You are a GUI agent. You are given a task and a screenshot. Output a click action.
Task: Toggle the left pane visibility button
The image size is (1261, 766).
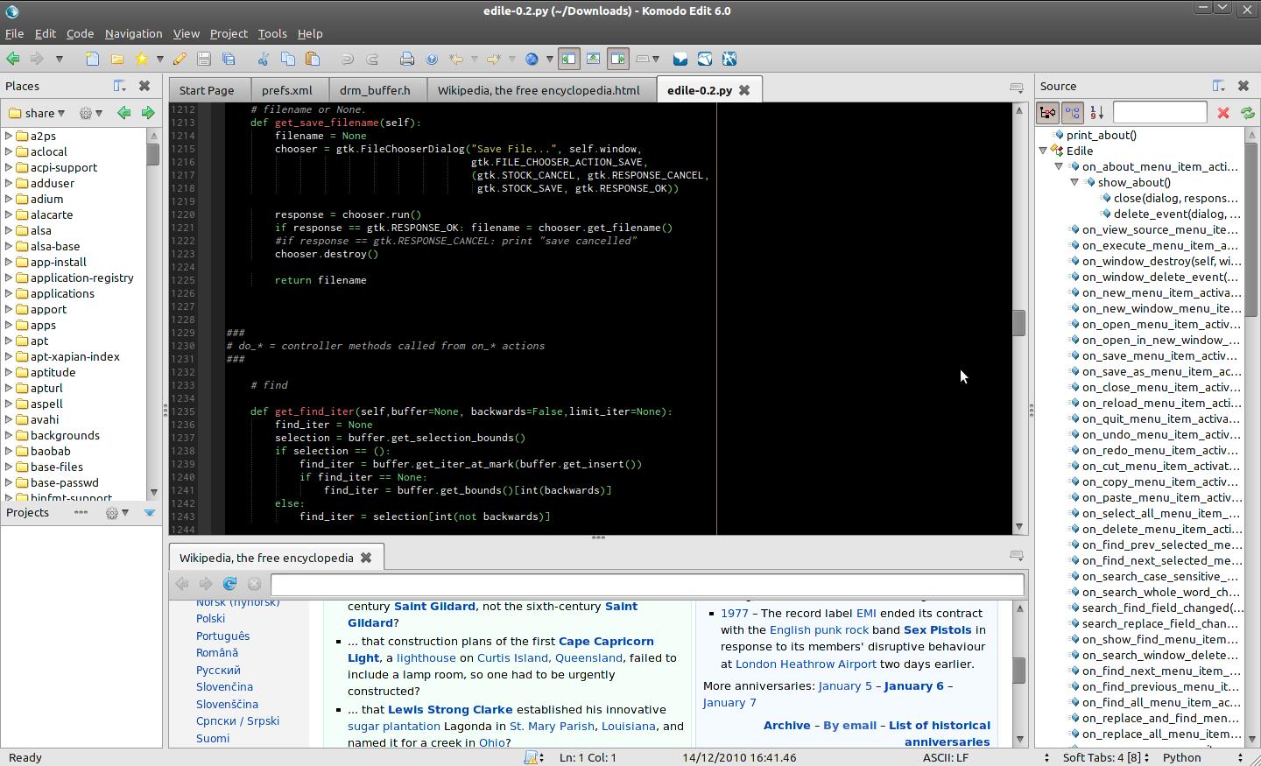pyautogui.click(x=567, y=59)
